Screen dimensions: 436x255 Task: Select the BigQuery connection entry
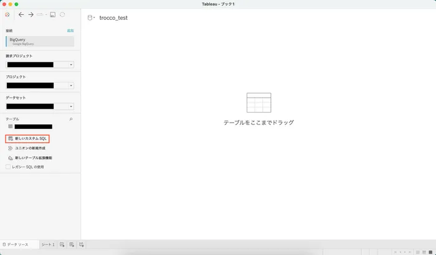(40, 42)
